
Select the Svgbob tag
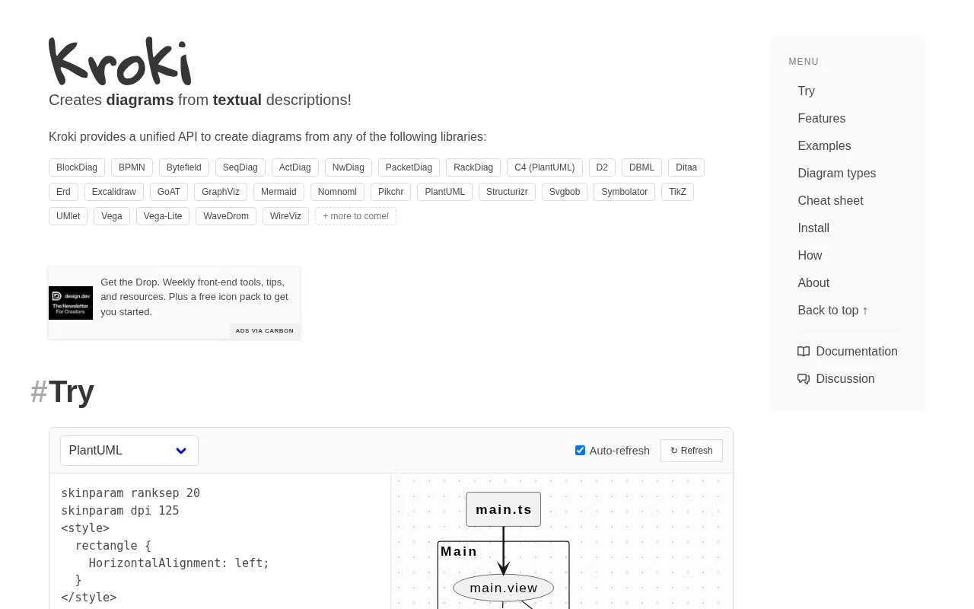565,192
